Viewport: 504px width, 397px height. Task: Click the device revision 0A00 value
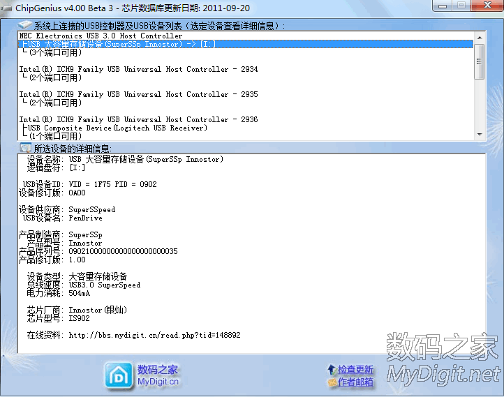(77, 193)
